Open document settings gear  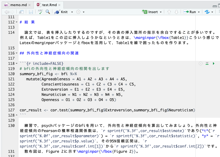point(78,12)
